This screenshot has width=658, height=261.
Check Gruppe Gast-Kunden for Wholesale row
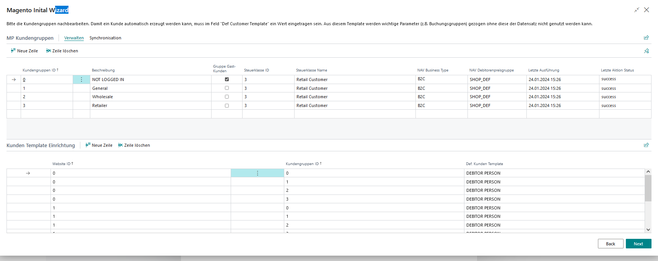pyautogui.click(x=227, y=97)
